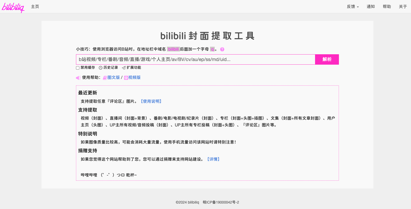
Task: Open the 通知 menu item
Action: click(371, 7)
